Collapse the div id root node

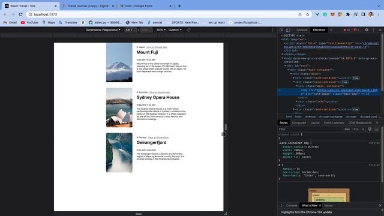click(286, 65)
